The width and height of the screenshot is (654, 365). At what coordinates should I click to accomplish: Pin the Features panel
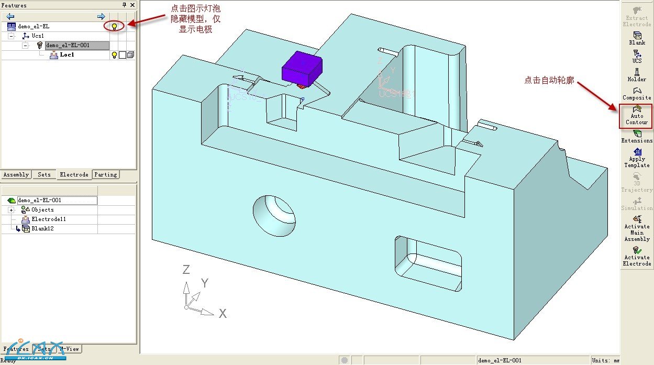(124, 5)
